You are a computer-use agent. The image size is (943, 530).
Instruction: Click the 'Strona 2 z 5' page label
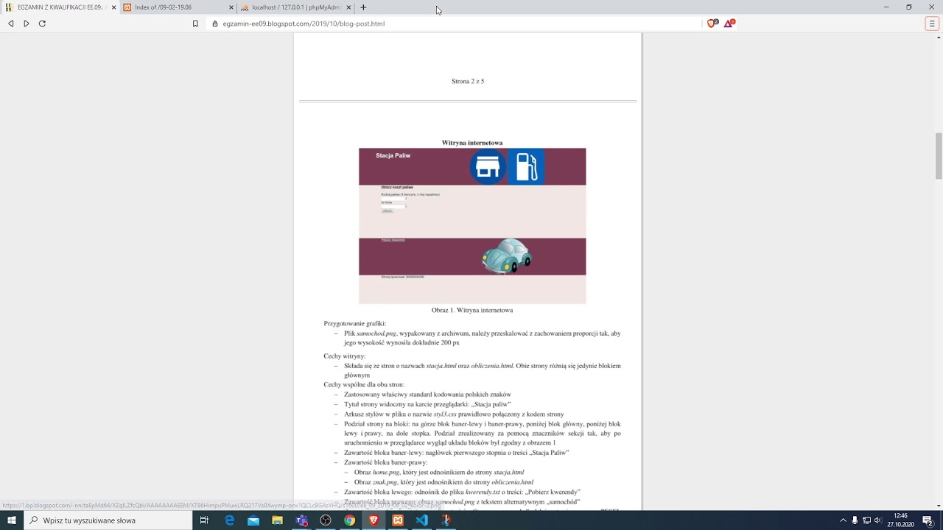click(x=468, y=81)
